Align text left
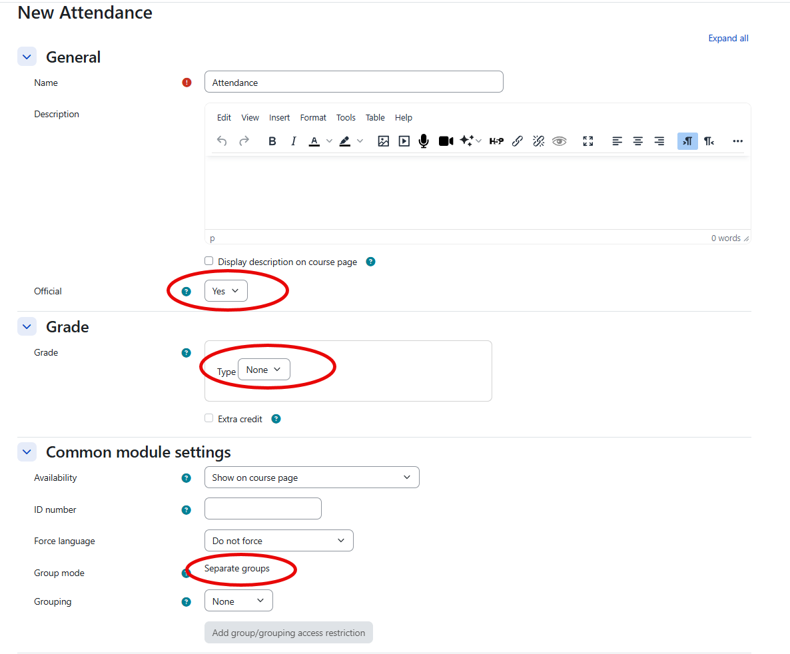The height and width of the screenshot is (654, 790). (617, 141)
